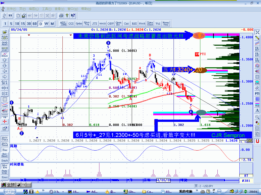The height and width of the screenshot is (195, 261).
Task: Toggle the MACD indicator
Action: (103, 24)
